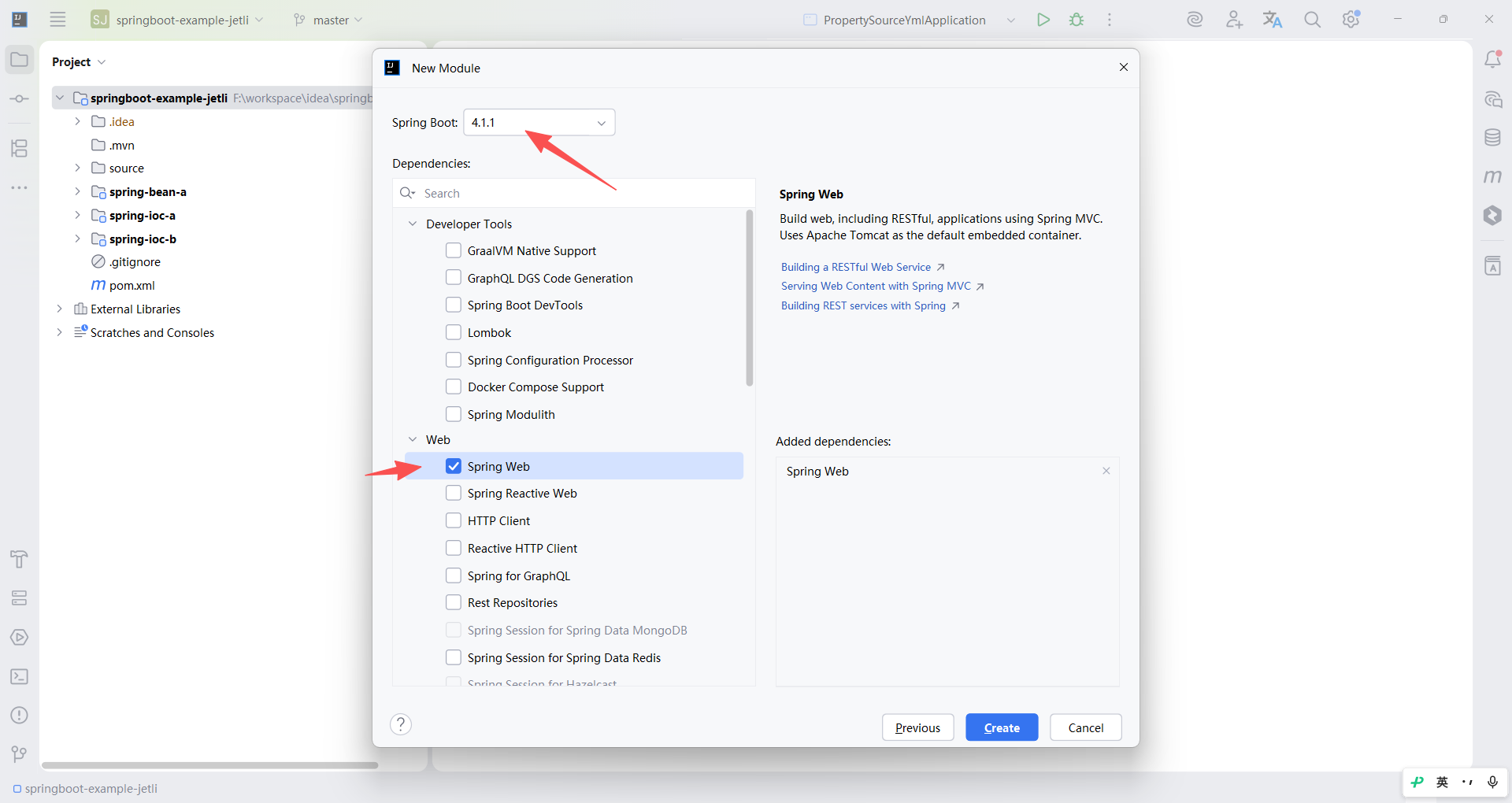Remove Spring Web from added dependencies
1512x803 pixels.
(1106, 471)
